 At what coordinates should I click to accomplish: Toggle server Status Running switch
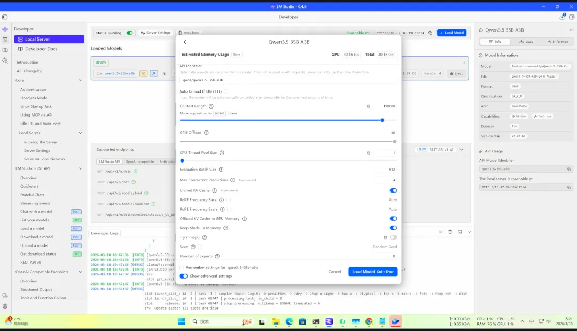click(129, 33)
